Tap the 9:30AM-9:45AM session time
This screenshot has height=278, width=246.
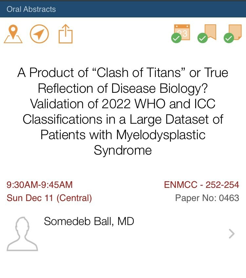pyautogui.click(x=40, y=185)
